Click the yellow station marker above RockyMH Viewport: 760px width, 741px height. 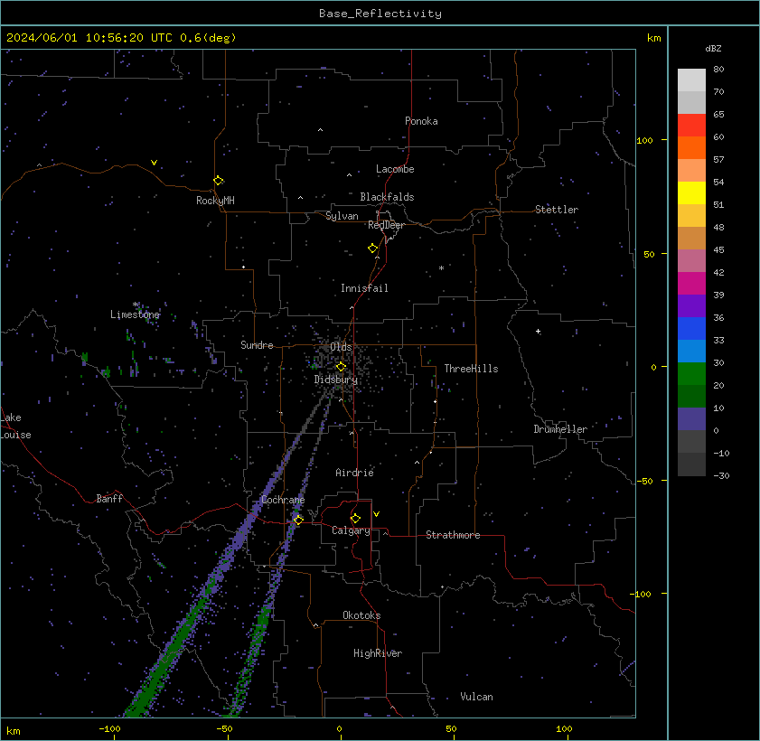[x=218, y=181]
